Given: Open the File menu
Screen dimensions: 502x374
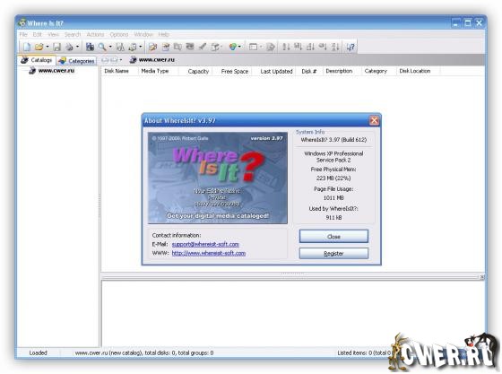Looking at the screenshot, I should pyautogui.click(x=23, y=34).
